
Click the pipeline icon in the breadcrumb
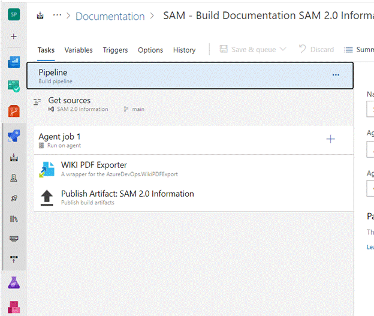pyautogui.click(x=40, y=16)
